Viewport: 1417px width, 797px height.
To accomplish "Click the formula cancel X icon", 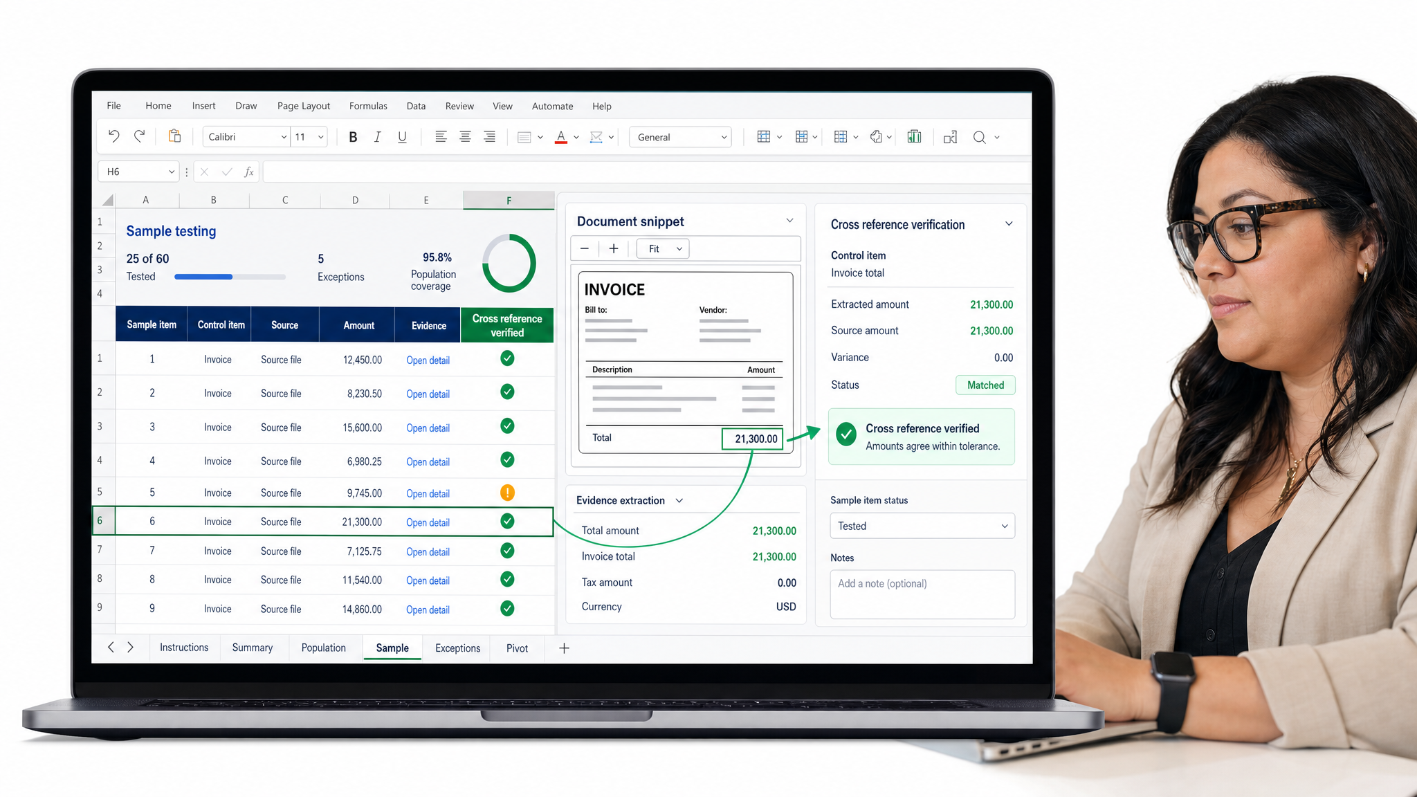I will point(204,172).
